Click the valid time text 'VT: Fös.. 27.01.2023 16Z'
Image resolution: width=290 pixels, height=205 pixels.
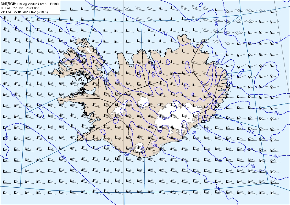19,12
